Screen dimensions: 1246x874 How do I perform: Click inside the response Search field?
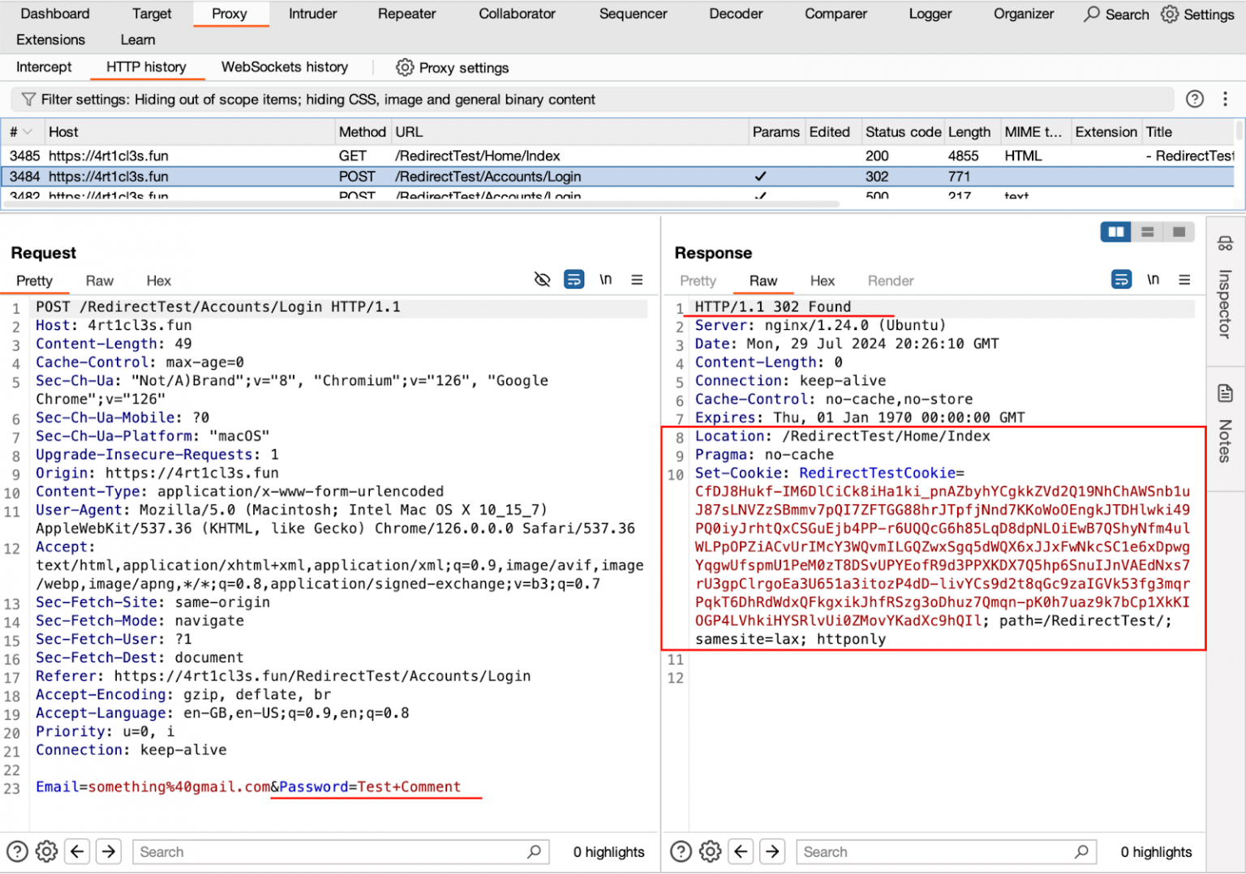click(933, 851)
